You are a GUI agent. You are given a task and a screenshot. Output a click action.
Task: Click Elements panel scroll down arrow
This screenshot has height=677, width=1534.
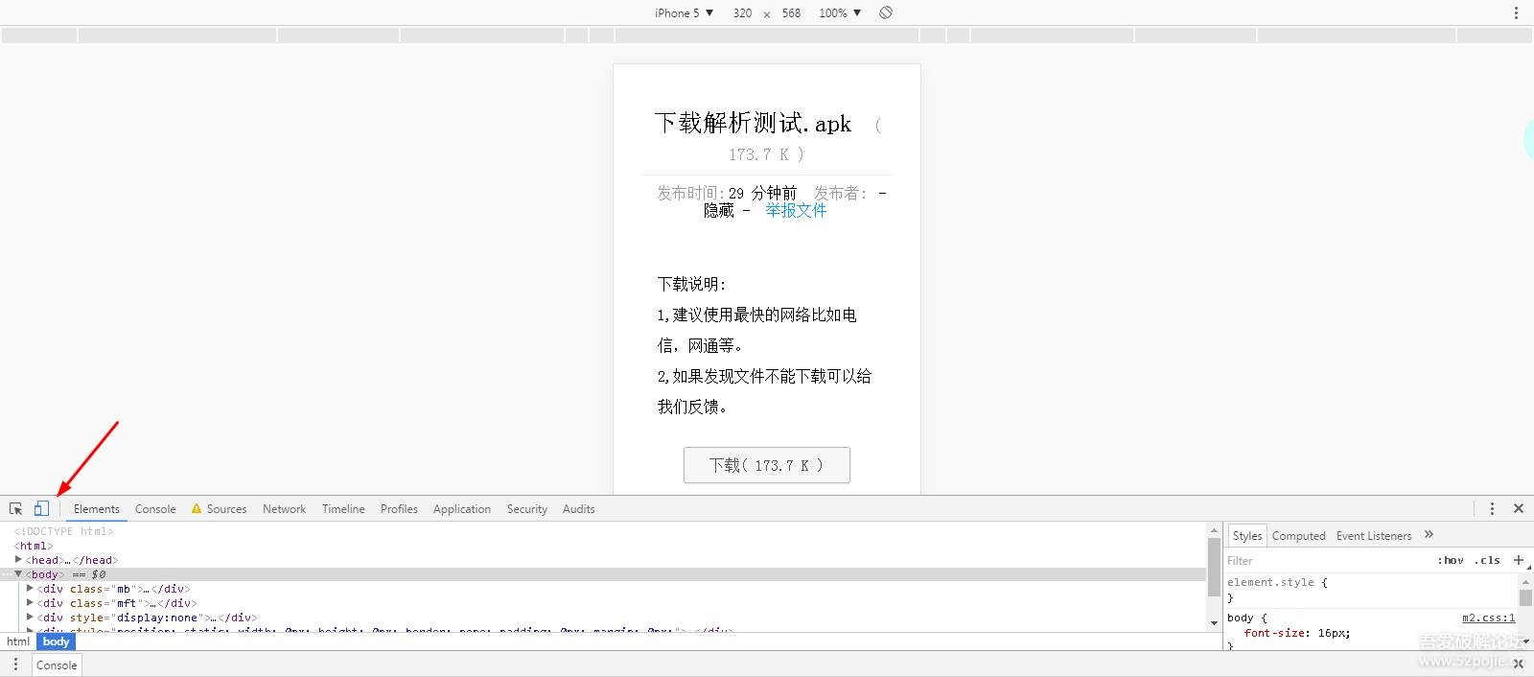1214,624
